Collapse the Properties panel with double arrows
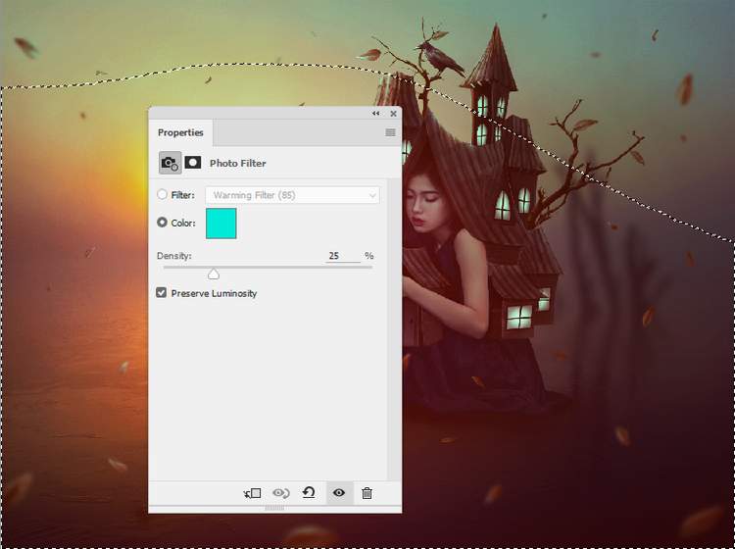This screenshot has width=735, height=549. point(376,114)
